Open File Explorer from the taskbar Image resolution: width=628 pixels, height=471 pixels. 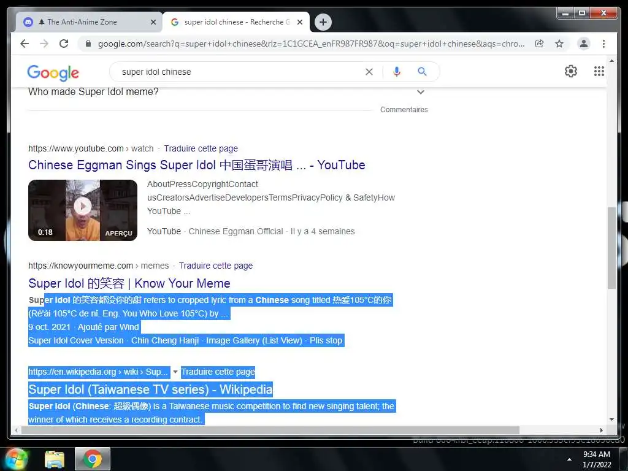tap(54, 459)
